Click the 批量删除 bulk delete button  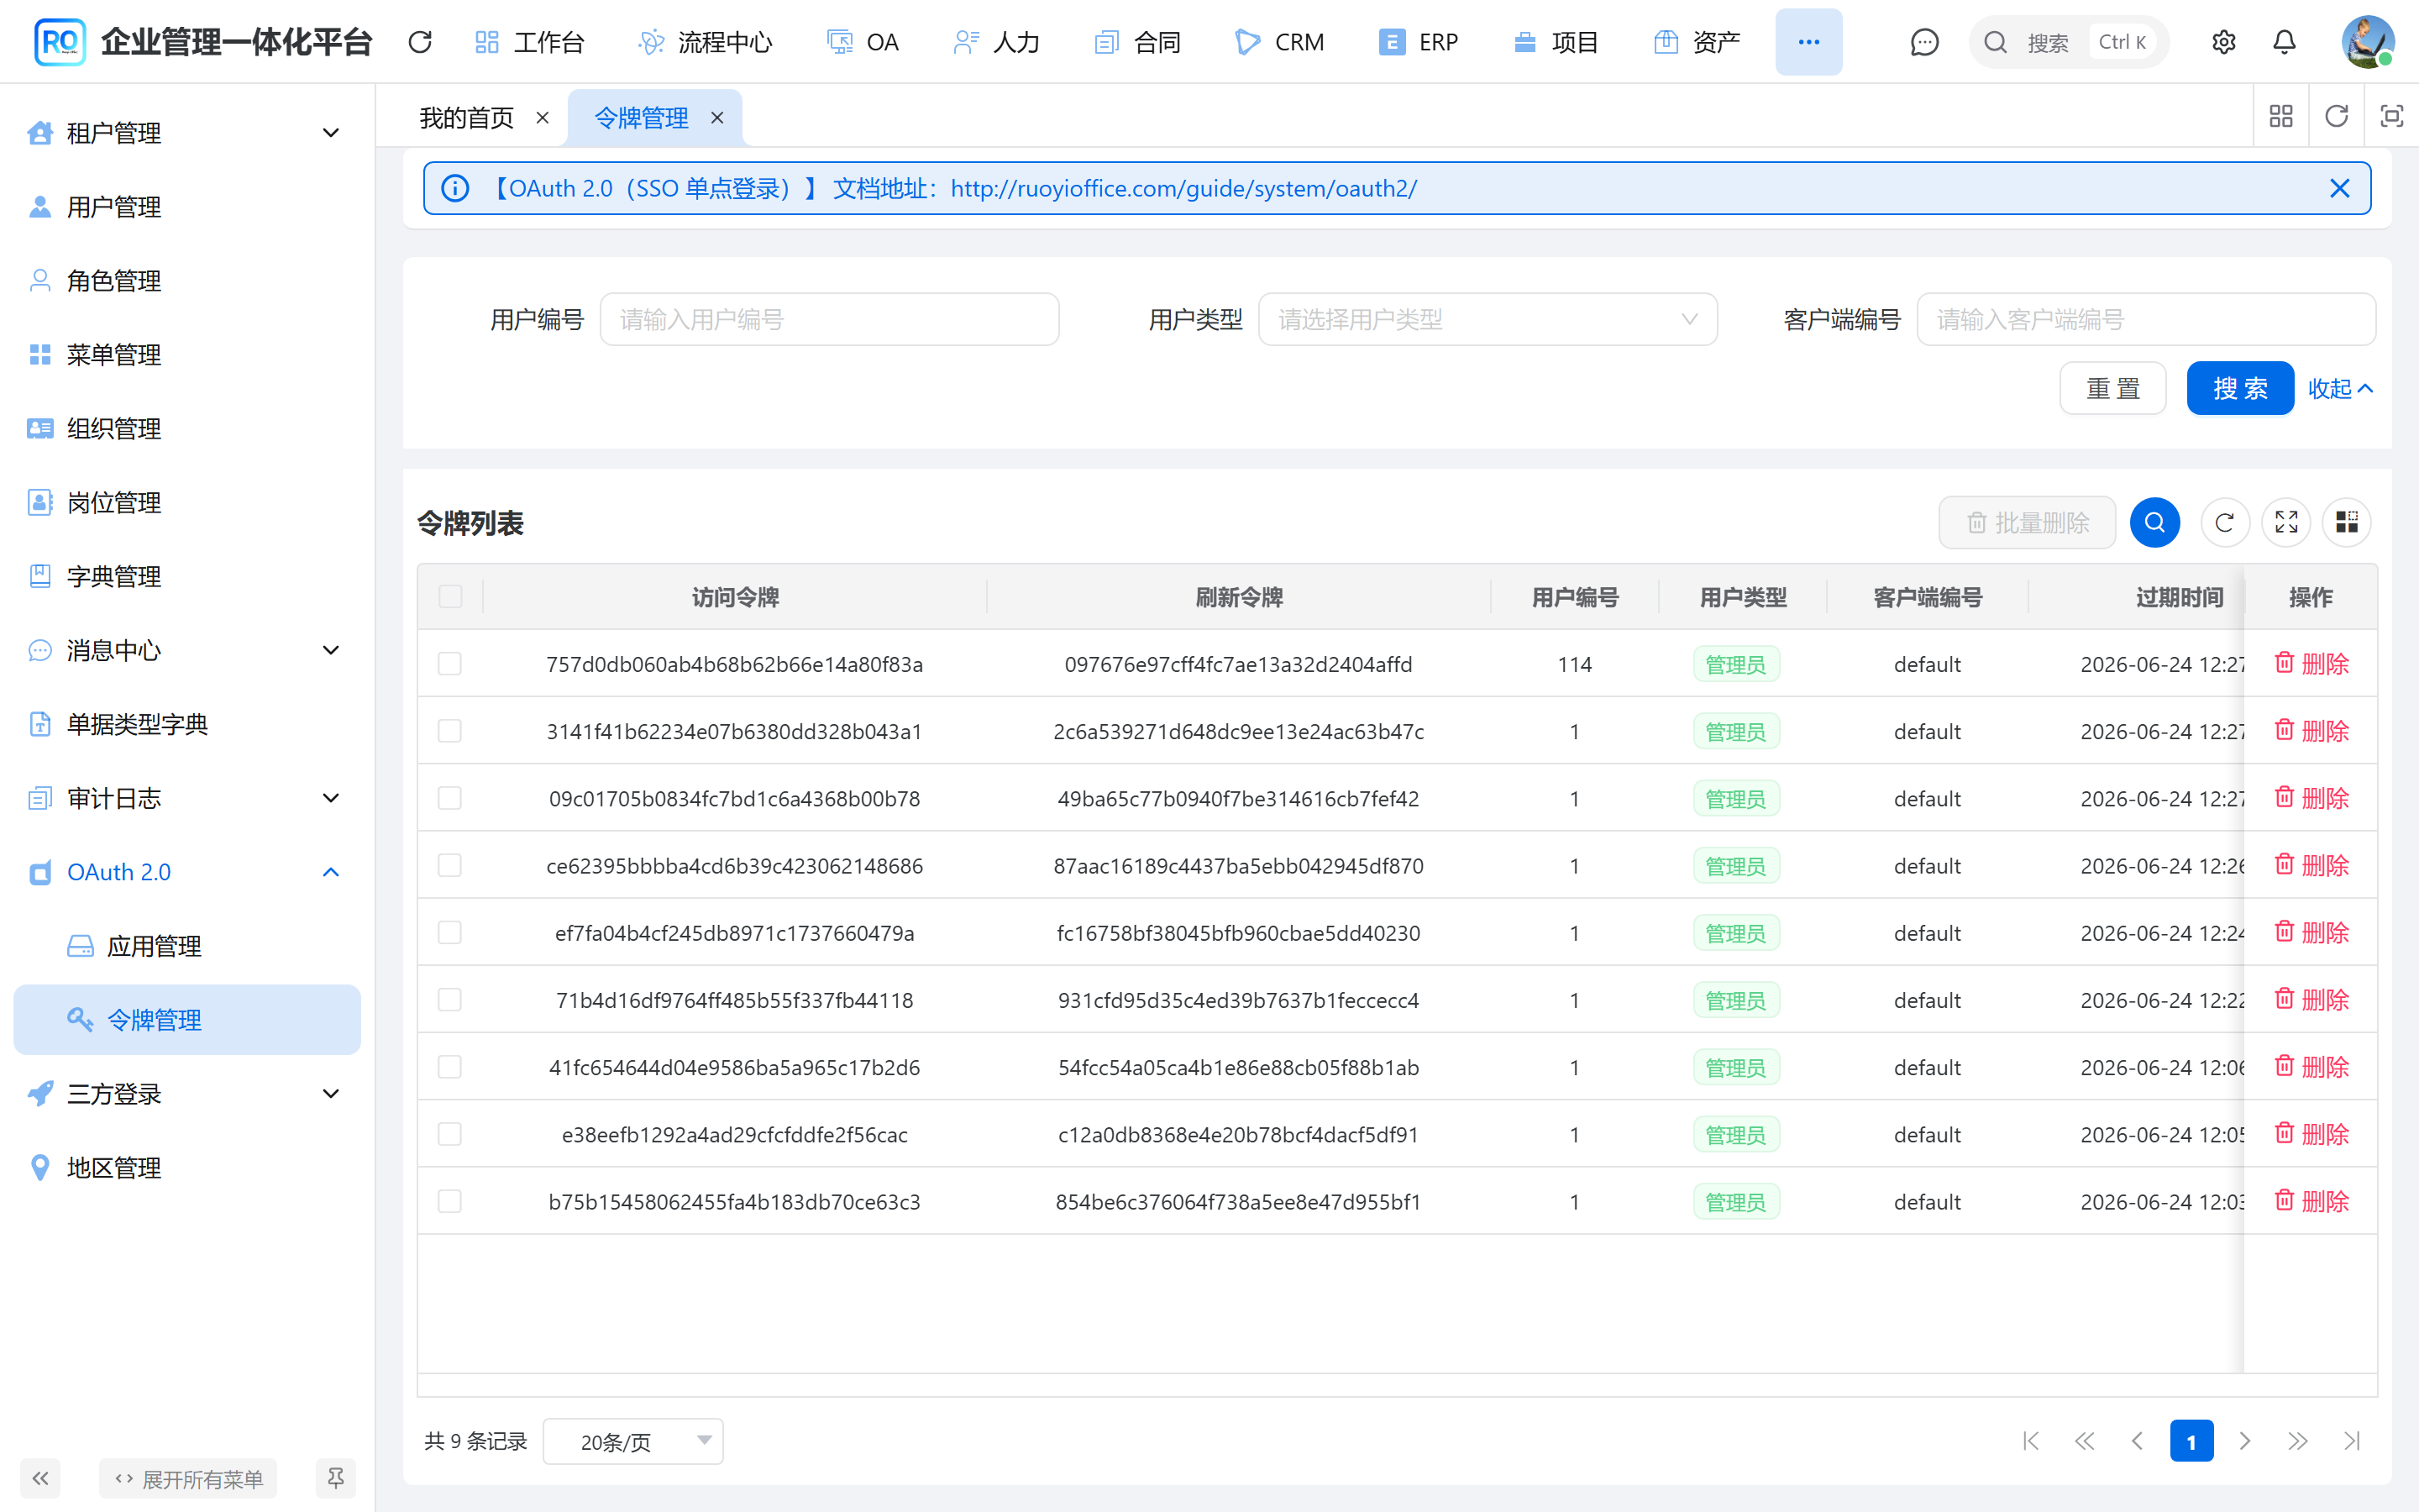(2027, 522)
